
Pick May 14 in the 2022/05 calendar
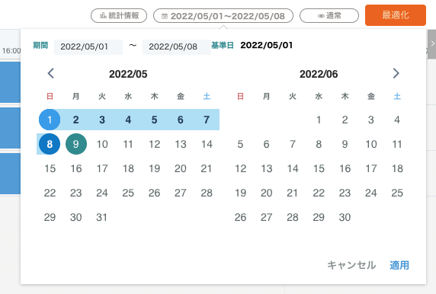[207, 144]
